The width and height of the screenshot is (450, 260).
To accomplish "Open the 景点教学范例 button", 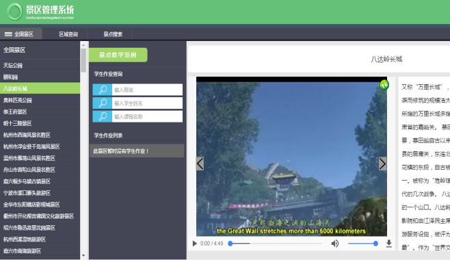I will pos(118,55).
